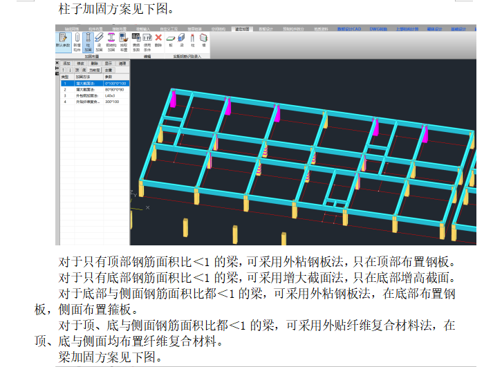Viewport: 493px width, 367px height.
Task: Open the DWG转换 module link
Action: [378, 29]
